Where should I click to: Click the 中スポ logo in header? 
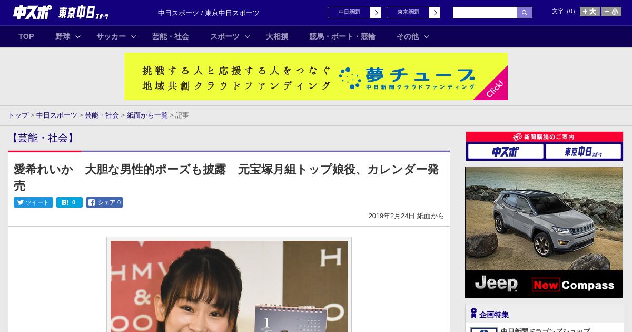click(33, 13)
